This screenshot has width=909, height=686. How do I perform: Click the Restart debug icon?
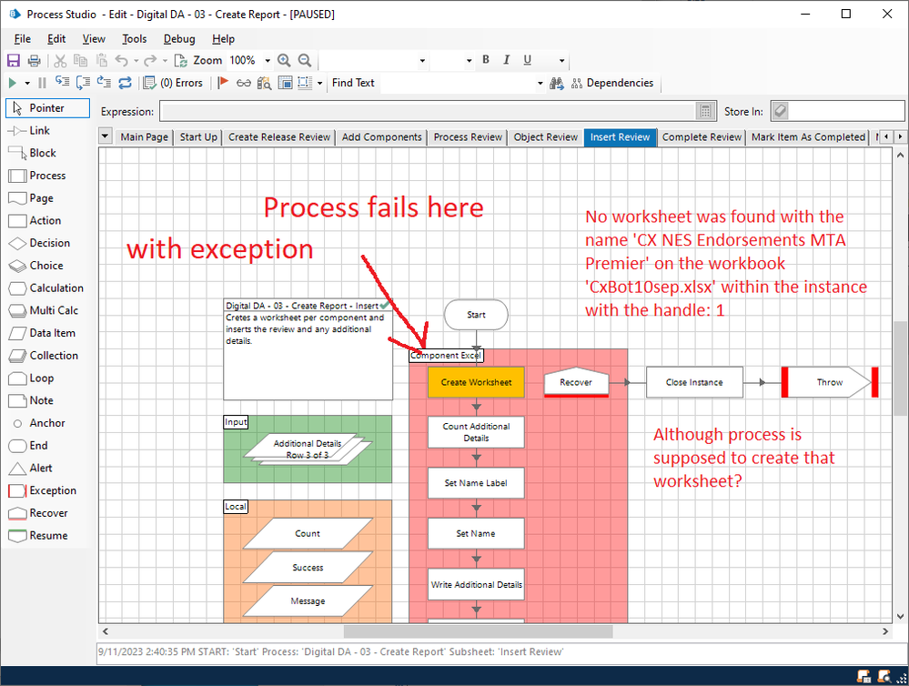[125, 83]
